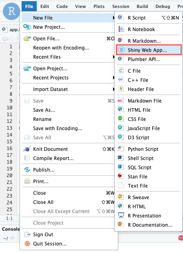Click the Quit Session power icon

pyautogui.click(x=27, y=244)
